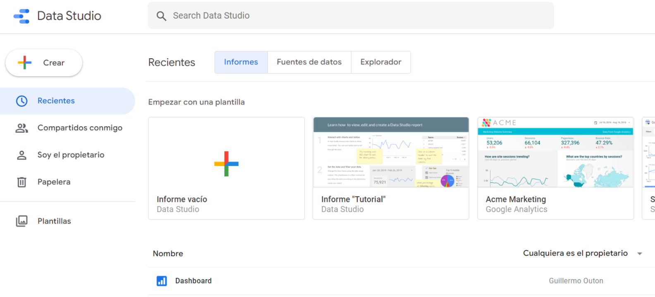The image size is (655, 297).
Task: Click the Compartidos conmigo people icon
Action: [x=22, y=128]
